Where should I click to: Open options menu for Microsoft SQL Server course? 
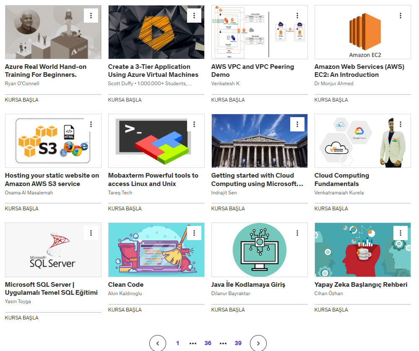(x=91, y=233)
